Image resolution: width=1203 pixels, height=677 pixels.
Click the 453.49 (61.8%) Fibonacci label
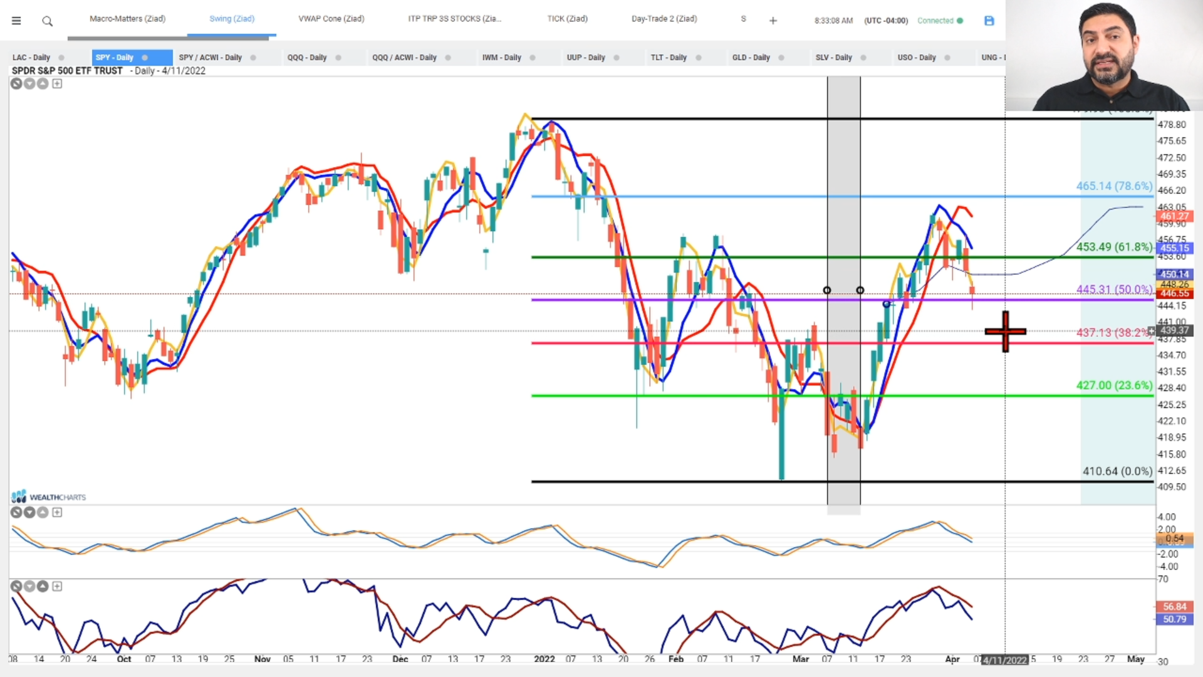point(1114,247)
